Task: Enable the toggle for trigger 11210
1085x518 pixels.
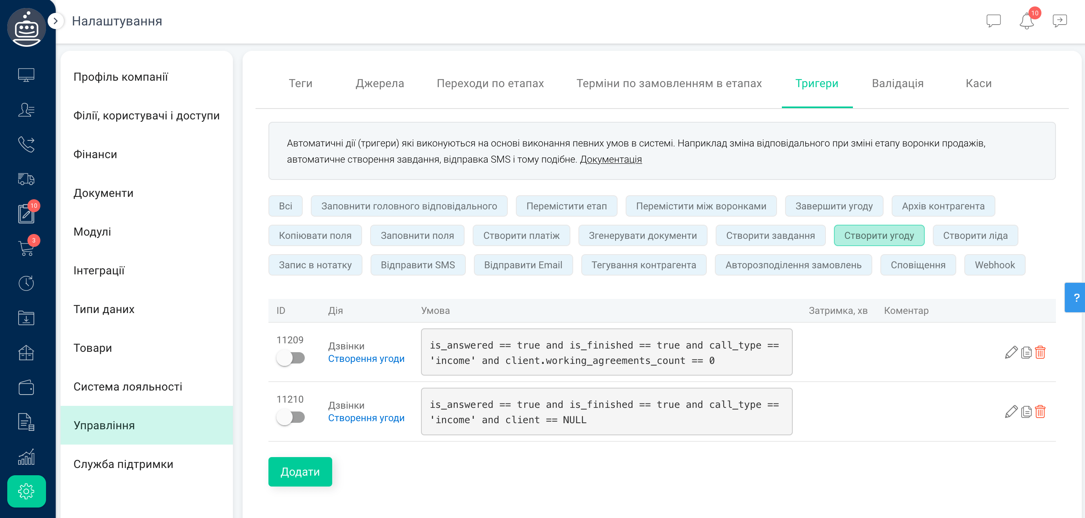Action: (291, 418)
